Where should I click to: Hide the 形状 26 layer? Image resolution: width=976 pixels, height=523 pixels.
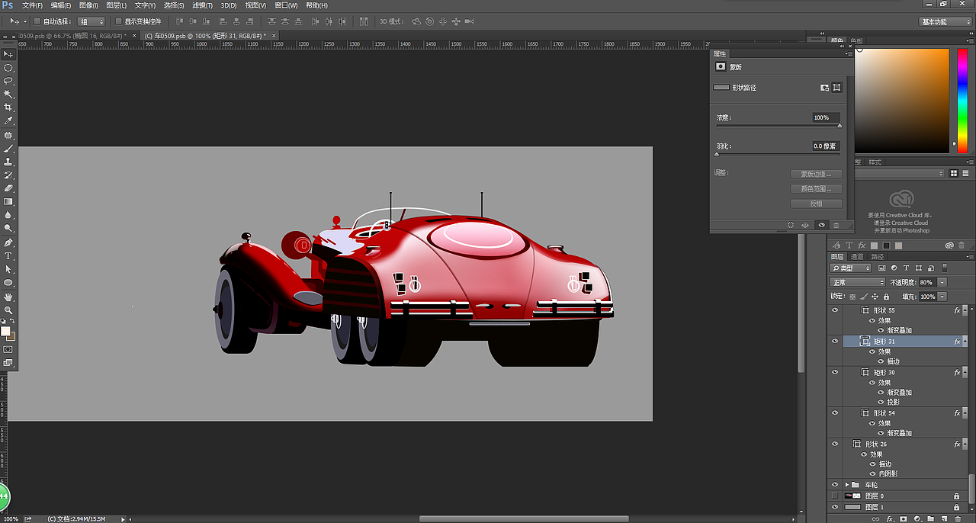click(835, 444)
